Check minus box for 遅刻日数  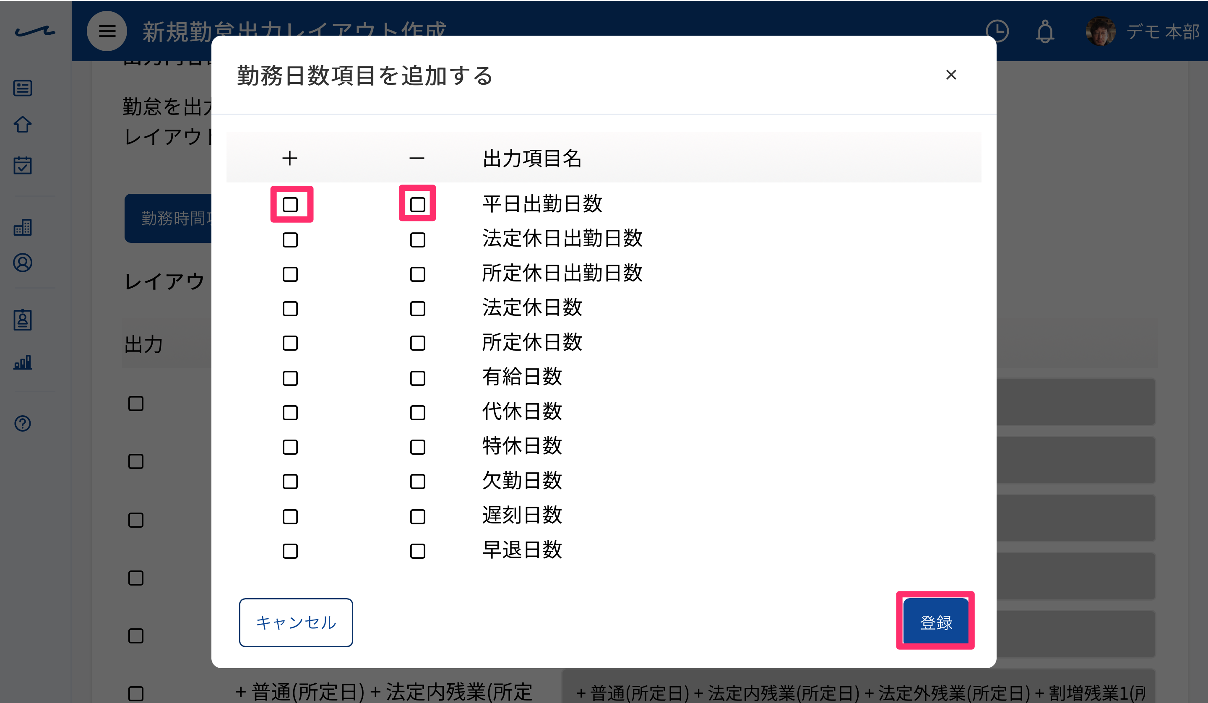(x=417, y=517)
